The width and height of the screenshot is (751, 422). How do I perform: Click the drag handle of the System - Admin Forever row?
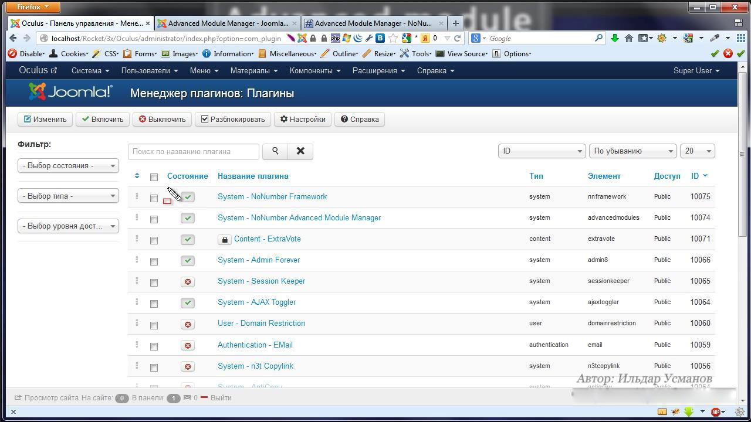point(137,260)
